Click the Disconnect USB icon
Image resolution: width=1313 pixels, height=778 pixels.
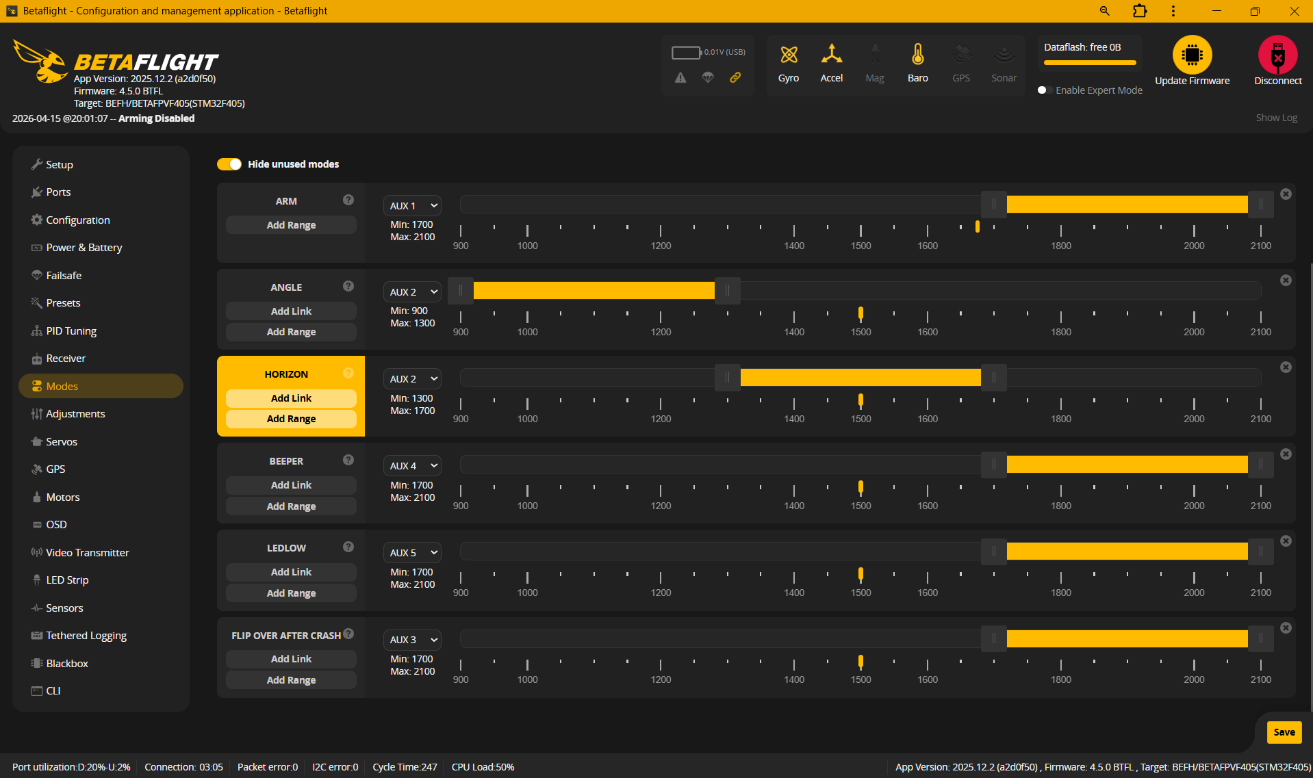[1277, 55]
